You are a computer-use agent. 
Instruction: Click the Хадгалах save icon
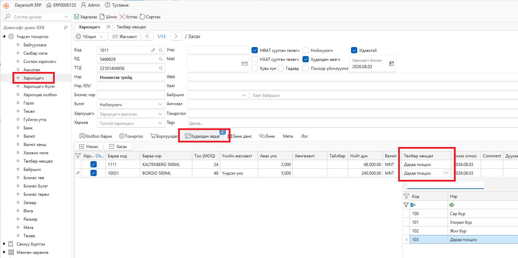(77, 17)
